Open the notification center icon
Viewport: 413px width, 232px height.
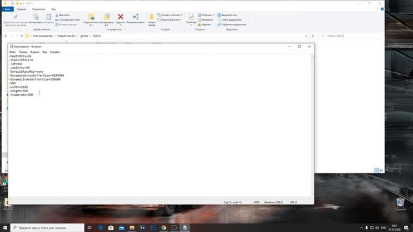(406, 227)
